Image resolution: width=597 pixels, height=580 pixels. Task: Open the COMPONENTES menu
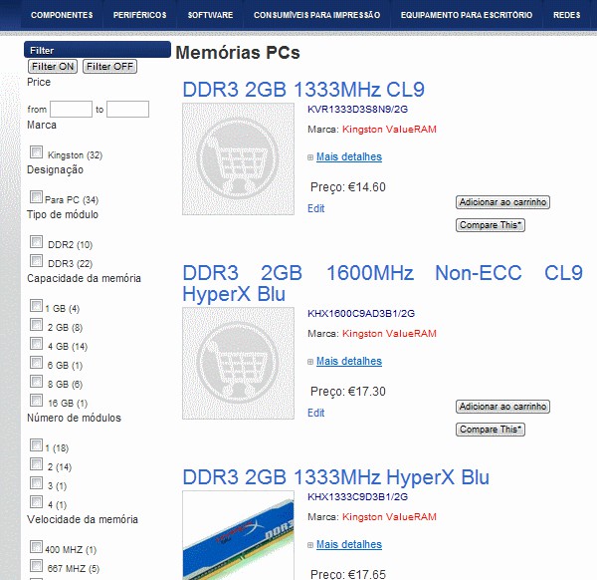pyautogui.click(x=62, y=15)
